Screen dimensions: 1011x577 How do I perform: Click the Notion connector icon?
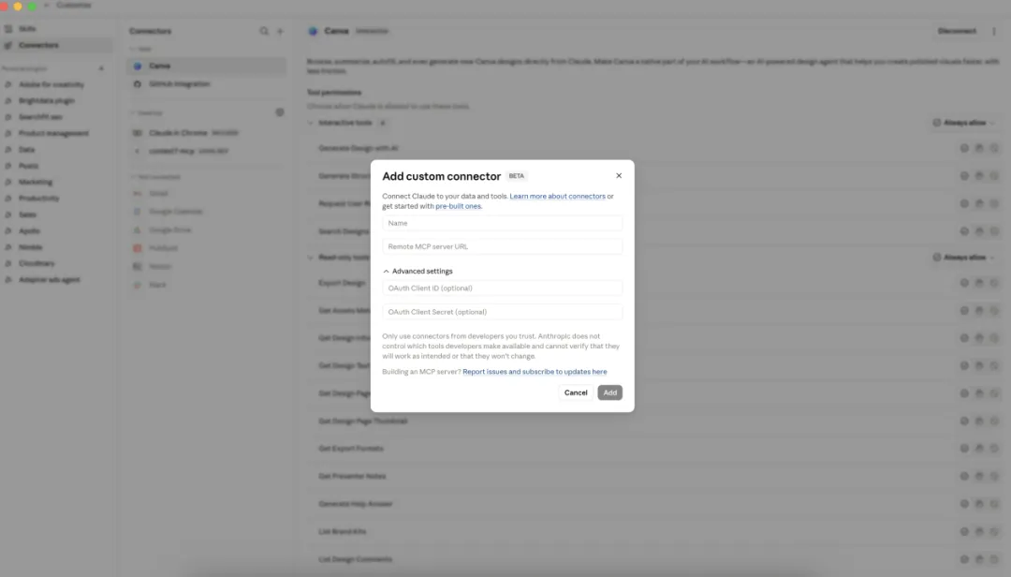138,267
